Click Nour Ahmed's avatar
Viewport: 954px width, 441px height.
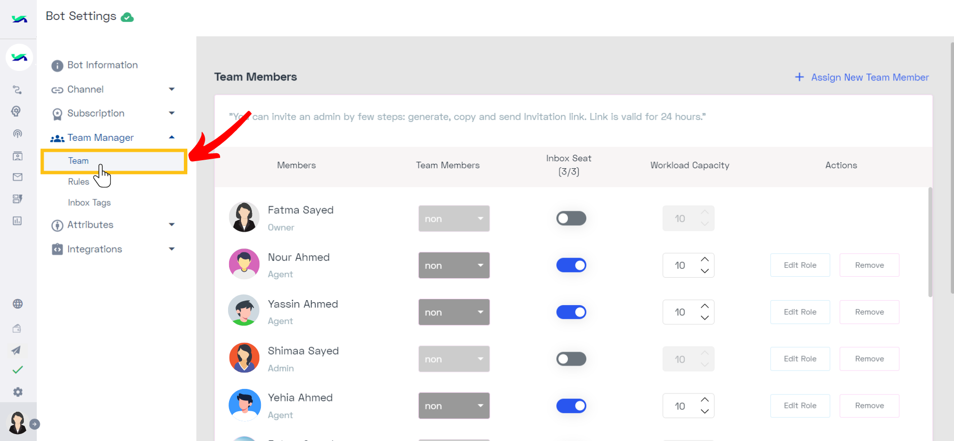(x=244, y=264)
